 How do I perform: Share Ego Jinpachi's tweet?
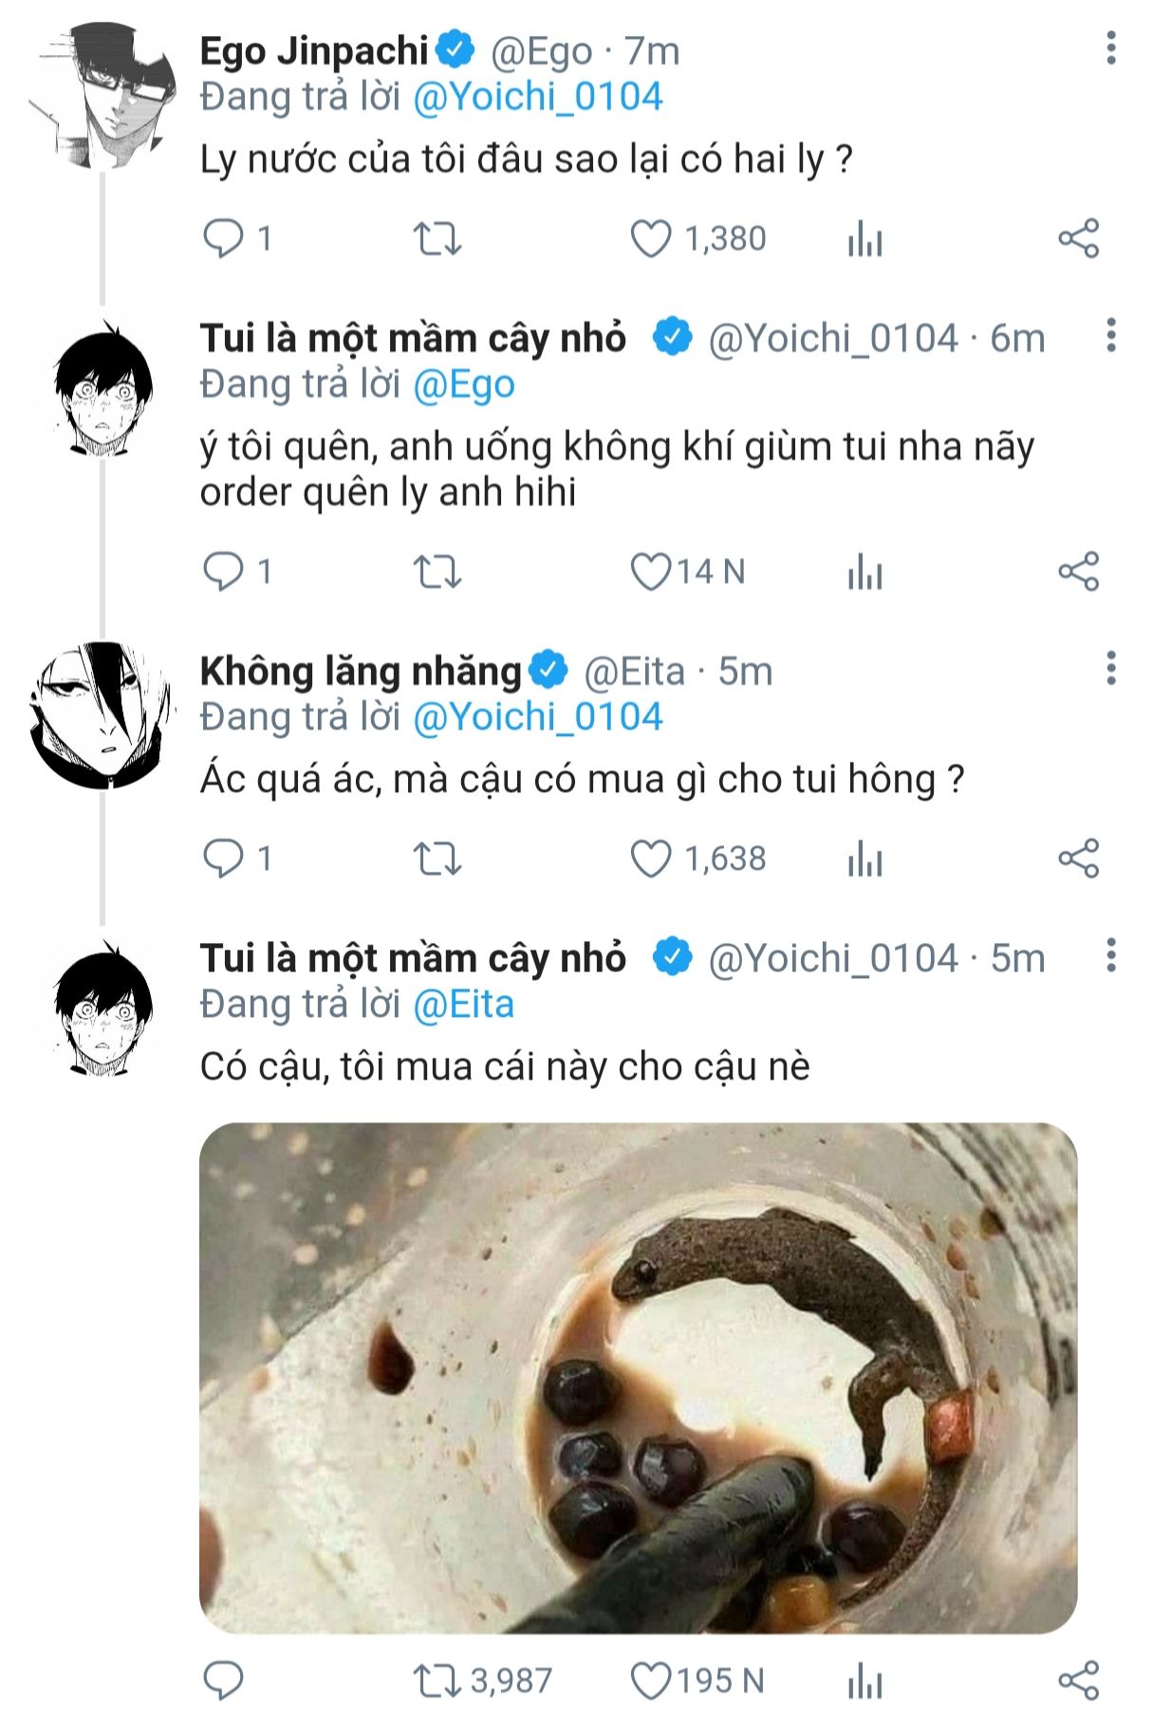tap(1078, 239)
